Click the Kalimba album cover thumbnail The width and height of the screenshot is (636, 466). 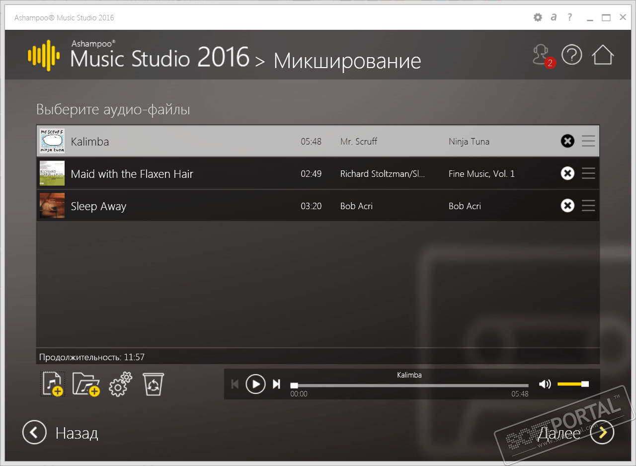click(x=52, y=141)
